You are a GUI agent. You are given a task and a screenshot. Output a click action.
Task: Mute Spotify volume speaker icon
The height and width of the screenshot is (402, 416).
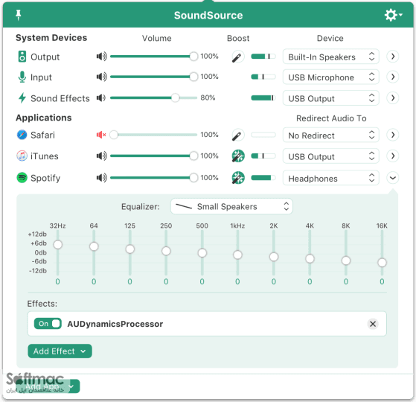(x=102, y=177)
